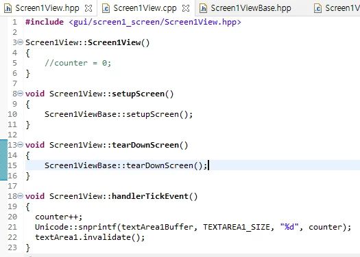The image size is (360, 257).
Task: Click the setupScreen function name in definition
Action: click(x=139, y=94)
